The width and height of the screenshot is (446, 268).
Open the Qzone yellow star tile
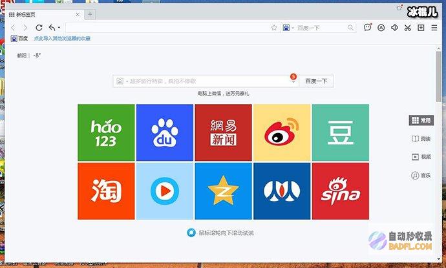223,191
